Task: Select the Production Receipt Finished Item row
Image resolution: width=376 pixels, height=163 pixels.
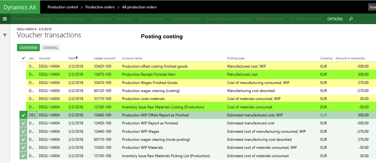Action: click(148, 74)
